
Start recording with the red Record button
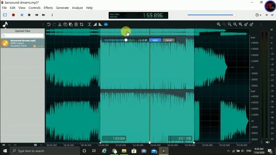[x=13, y=15]
